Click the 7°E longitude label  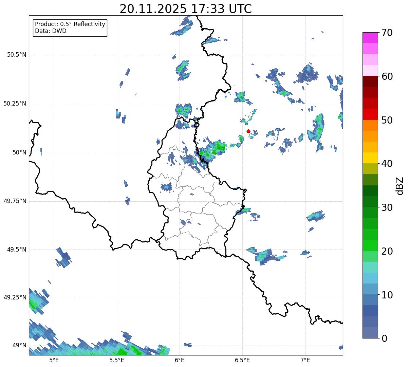click(305, 360)
